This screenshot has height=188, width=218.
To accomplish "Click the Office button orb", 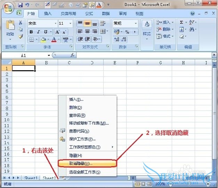I will point(8,8).
